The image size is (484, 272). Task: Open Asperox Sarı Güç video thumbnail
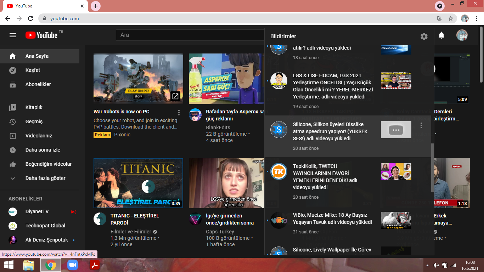pos(226,78)
